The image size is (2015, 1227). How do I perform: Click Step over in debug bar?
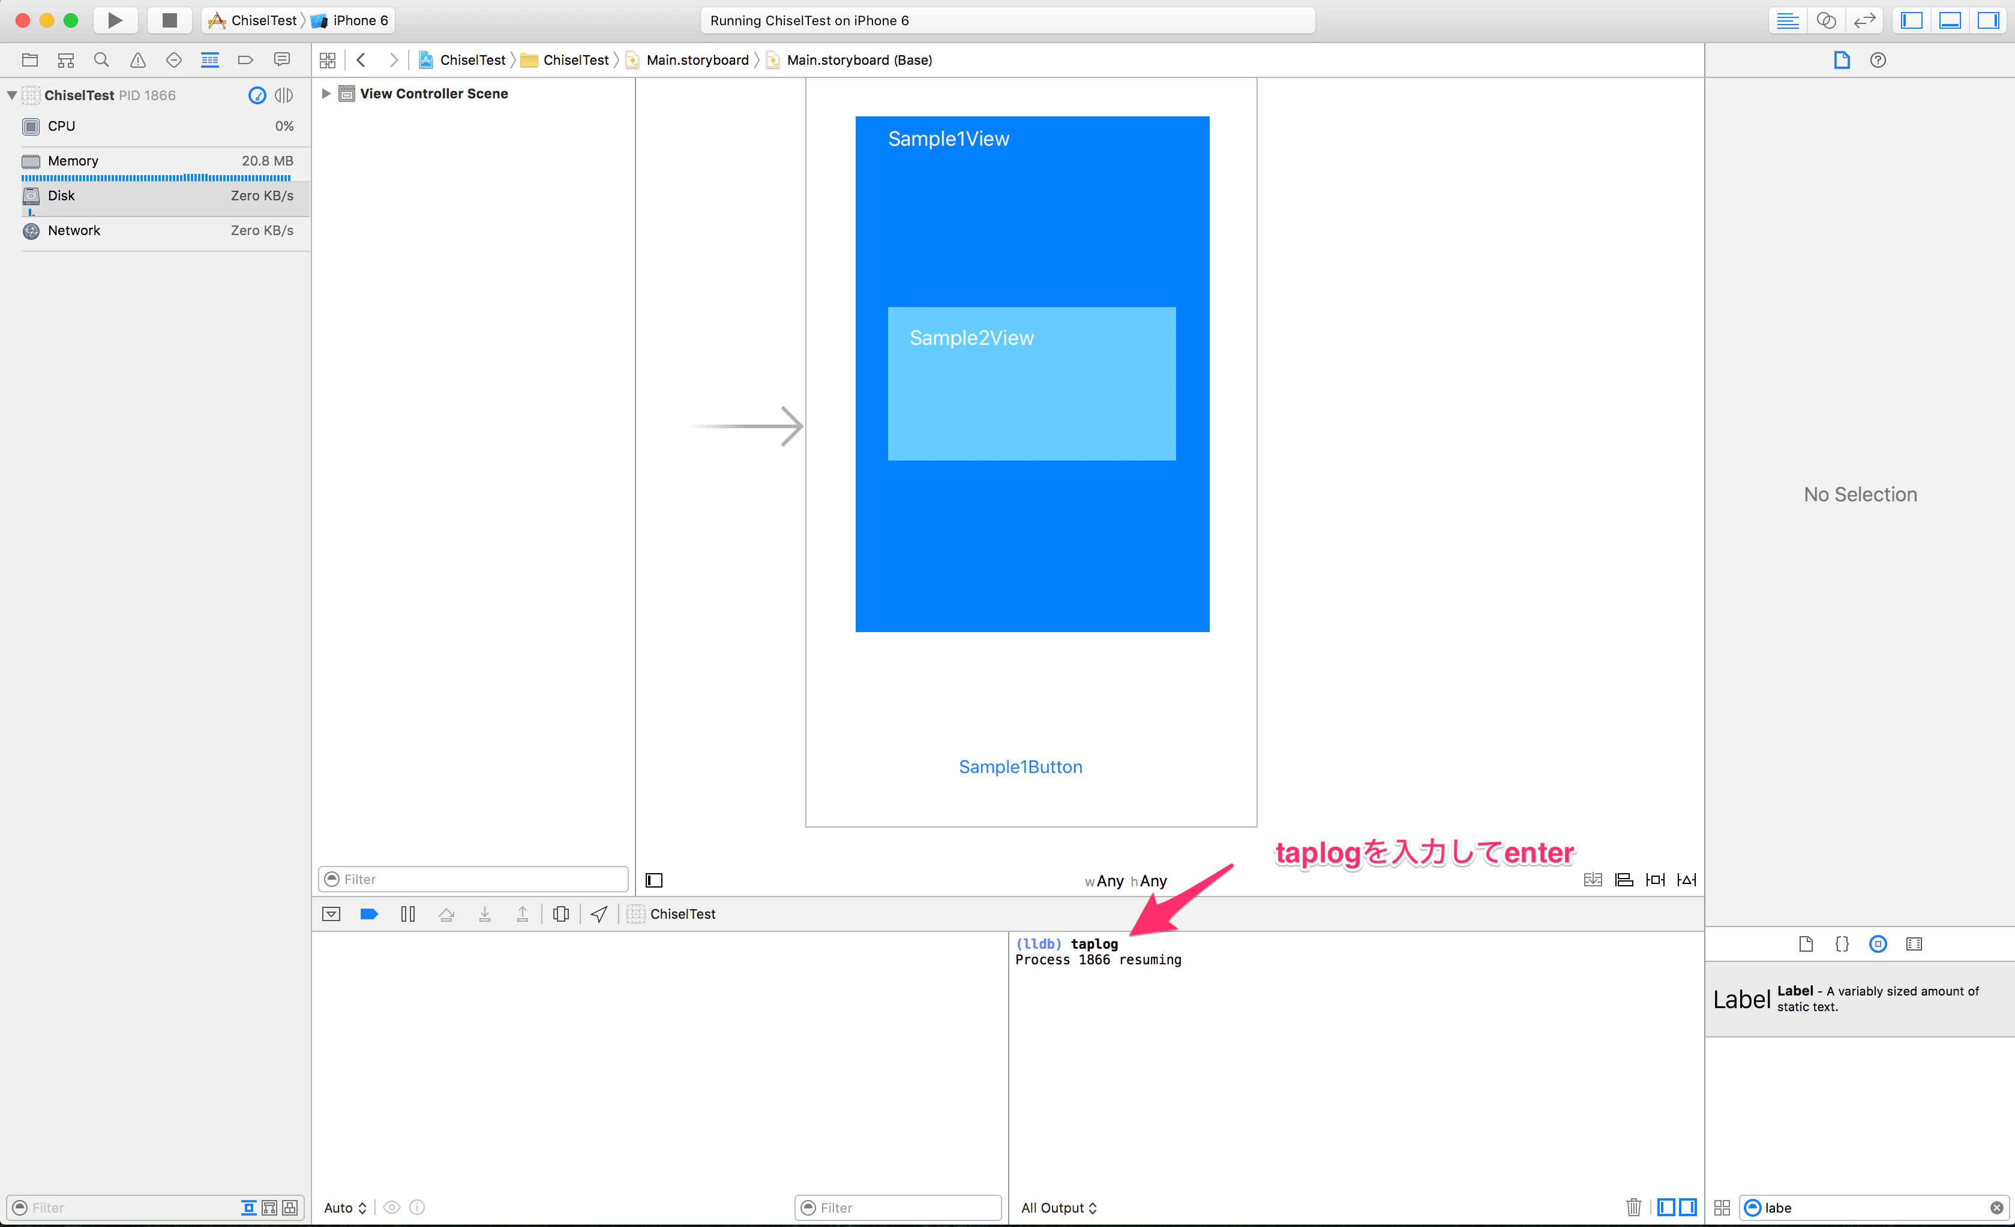click(446, 914)
